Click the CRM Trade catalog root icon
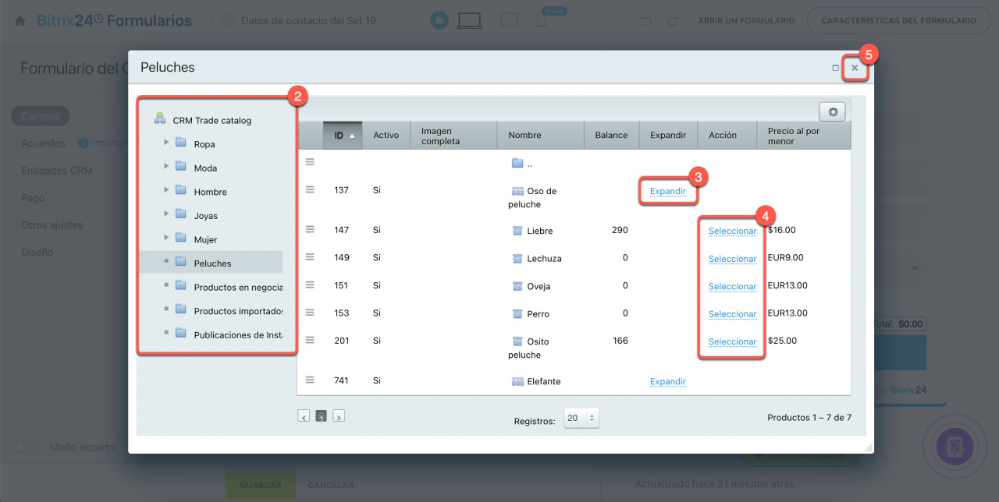The width and height of the screenshot is (999, 502). coord(160,119)
